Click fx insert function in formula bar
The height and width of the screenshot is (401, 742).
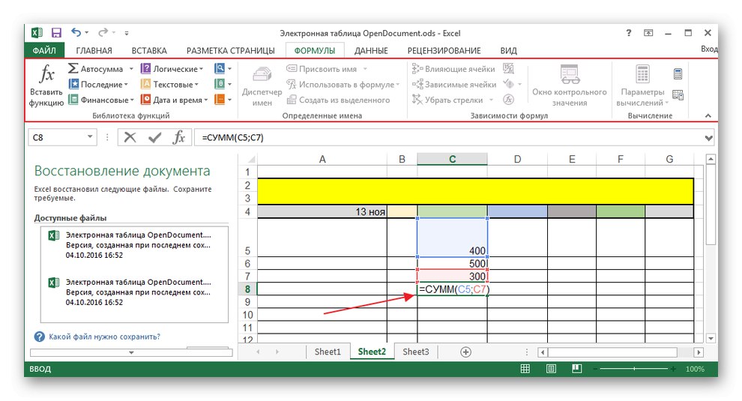tap(179, 137)
